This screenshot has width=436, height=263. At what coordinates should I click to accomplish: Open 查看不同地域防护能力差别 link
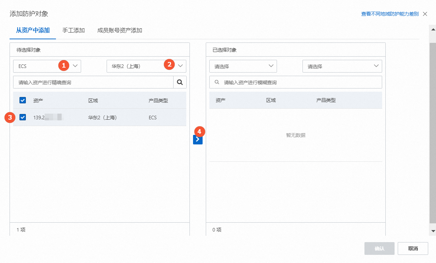point(390,14)
